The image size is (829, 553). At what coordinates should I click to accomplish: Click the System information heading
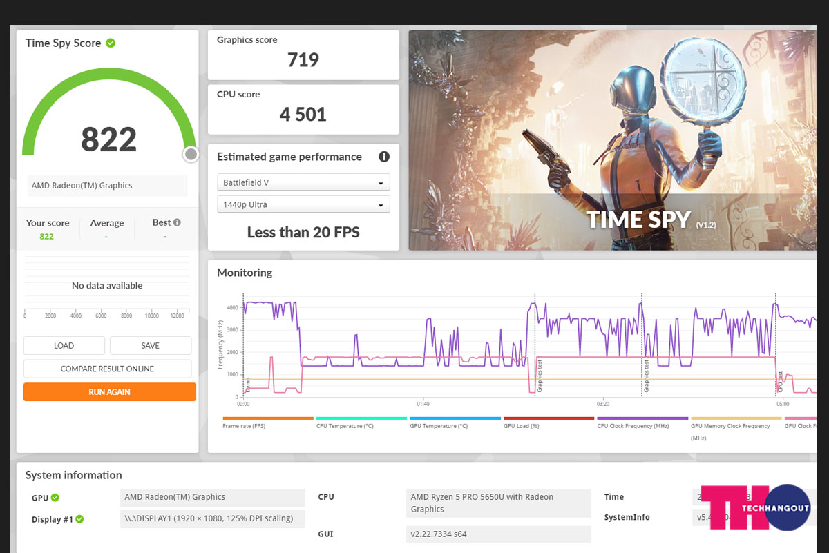[74, 475]
